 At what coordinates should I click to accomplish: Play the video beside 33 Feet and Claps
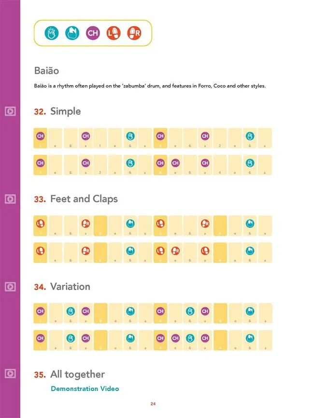click(10, 199)
